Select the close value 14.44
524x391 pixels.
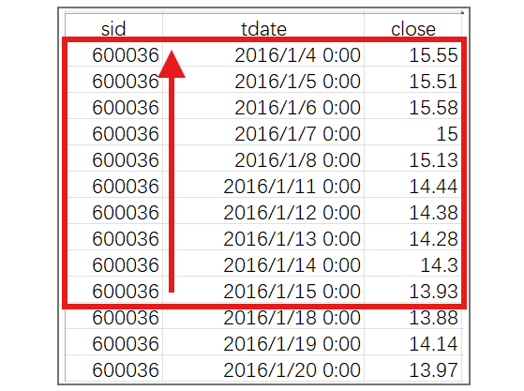(413, 185)
